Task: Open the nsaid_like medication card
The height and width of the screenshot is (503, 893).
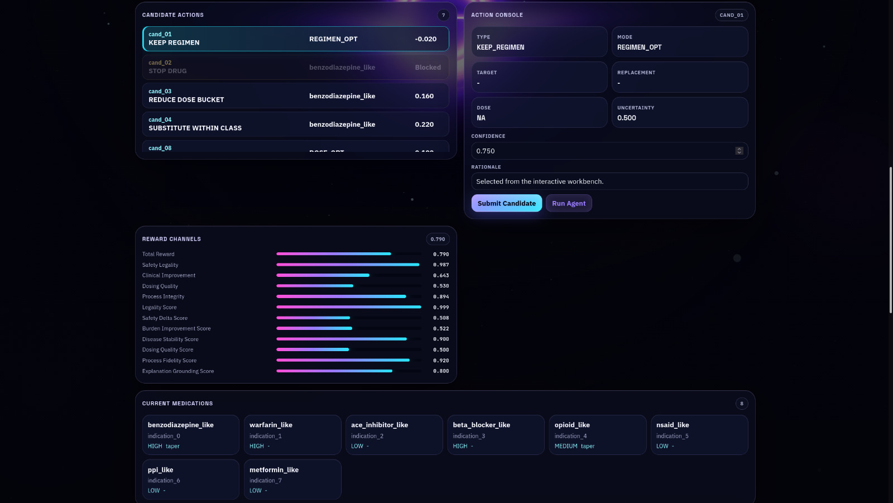Action: (699, 435)
